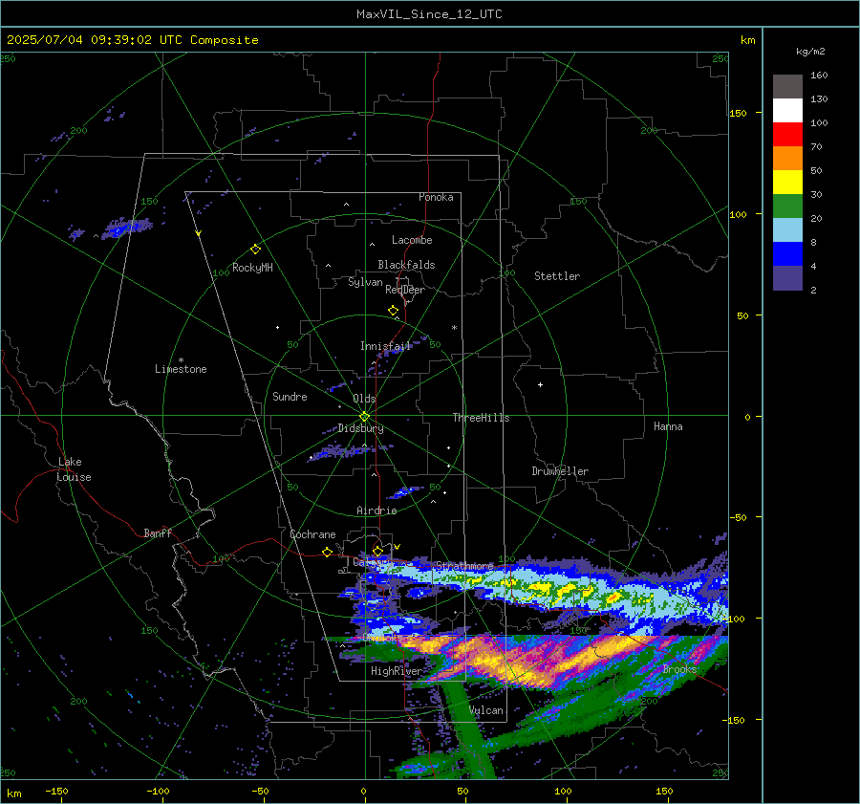Click the ThreeHills city label
860x804 pixels.
481,418
